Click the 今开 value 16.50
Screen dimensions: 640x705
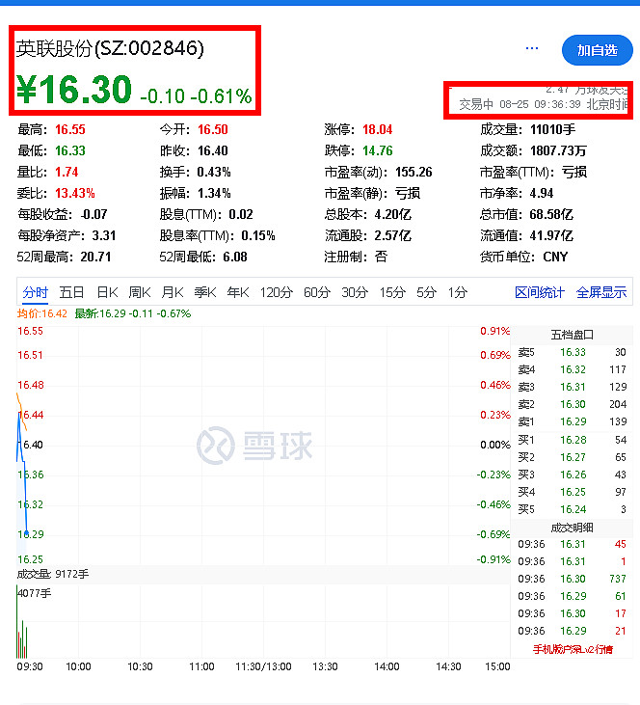pos(213,129)
